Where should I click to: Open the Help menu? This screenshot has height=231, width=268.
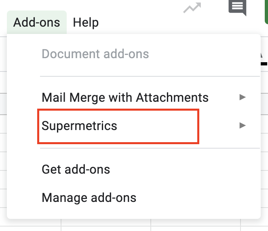[x=86, y=22]
